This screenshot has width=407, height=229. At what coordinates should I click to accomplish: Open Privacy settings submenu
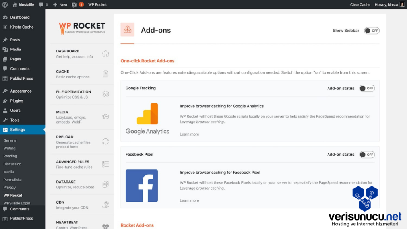pos(10,188)
